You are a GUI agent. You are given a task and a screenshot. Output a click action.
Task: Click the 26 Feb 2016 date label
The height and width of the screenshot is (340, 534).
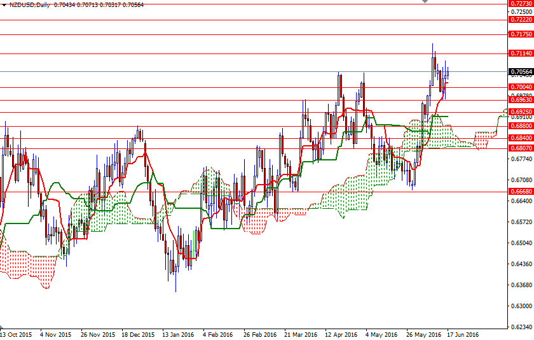click(260, 334)
